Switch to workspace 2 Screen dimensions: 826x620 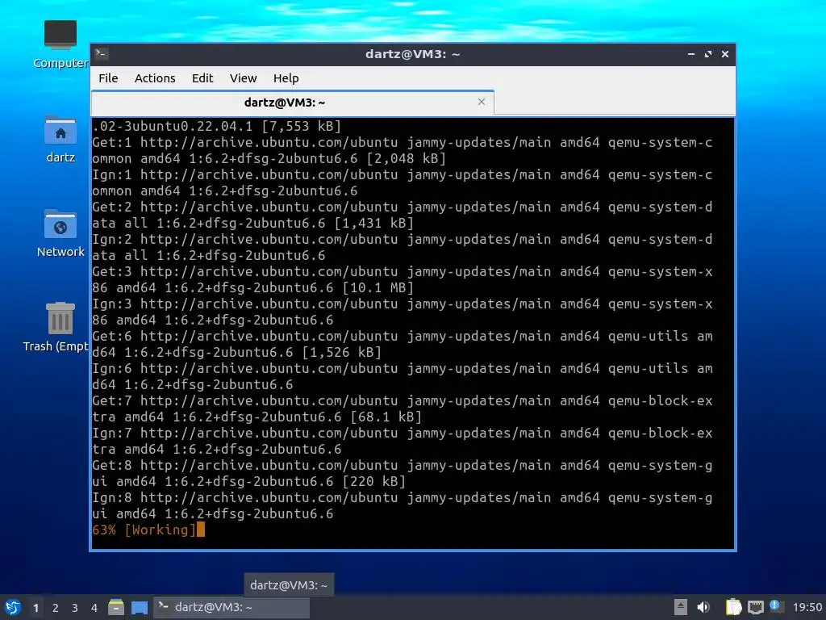click(x=56, y=608)
